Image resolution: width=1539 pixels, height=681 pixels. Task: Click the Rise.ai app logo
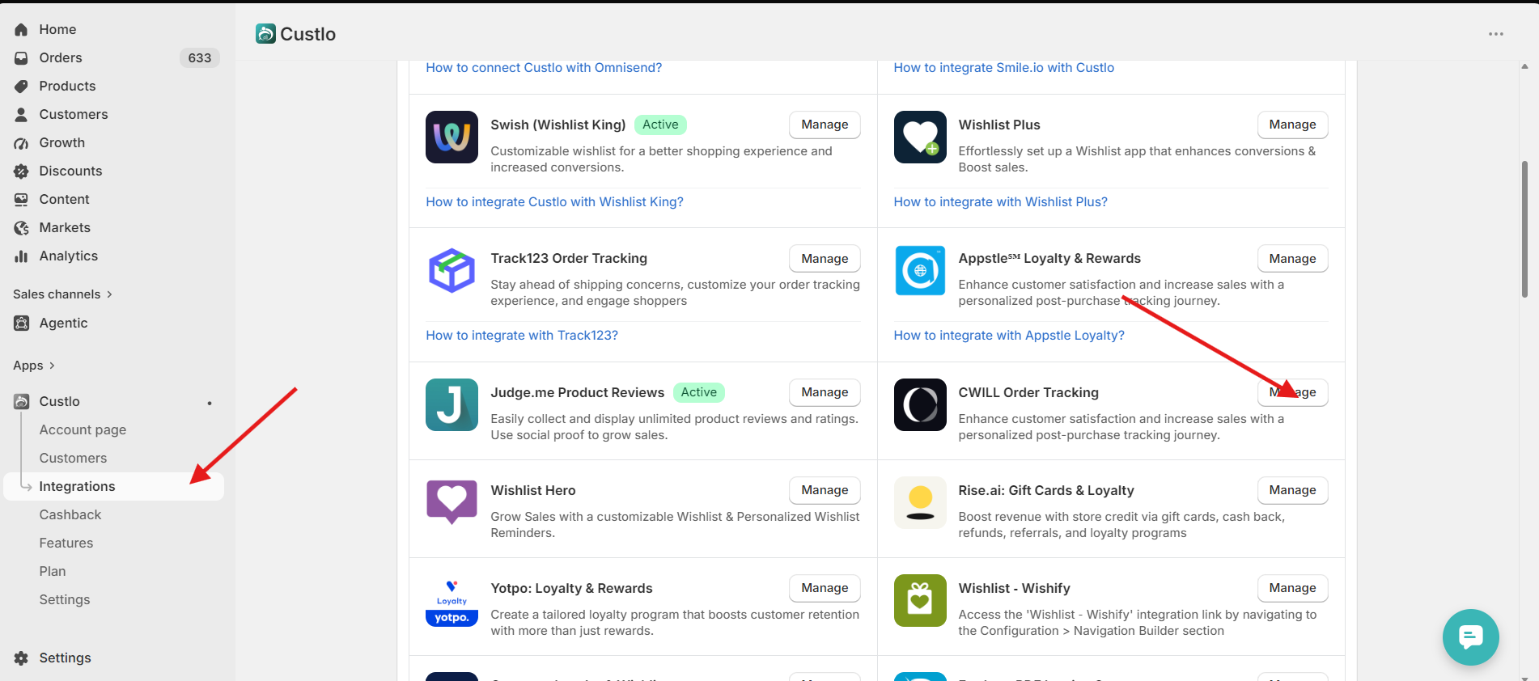920,503
